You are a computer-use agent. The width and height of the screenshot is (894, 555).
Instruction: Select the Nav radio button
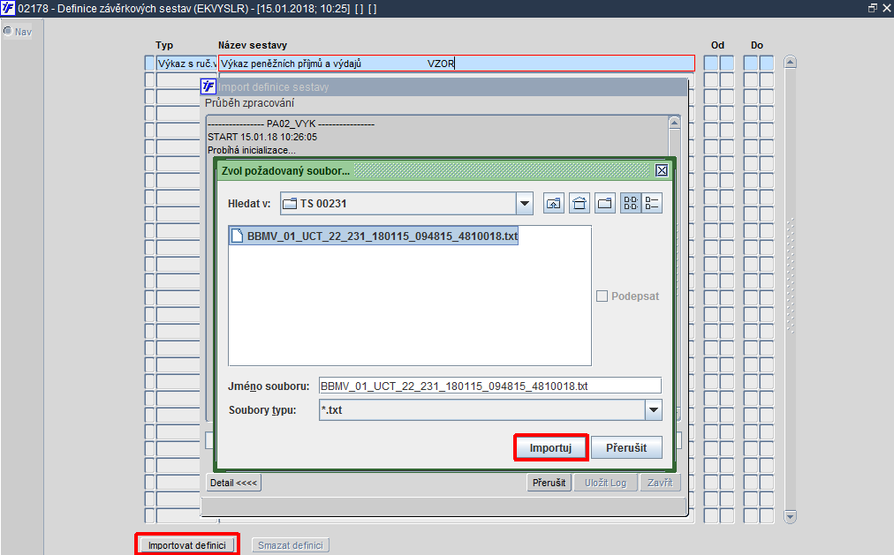pos(8,31)
